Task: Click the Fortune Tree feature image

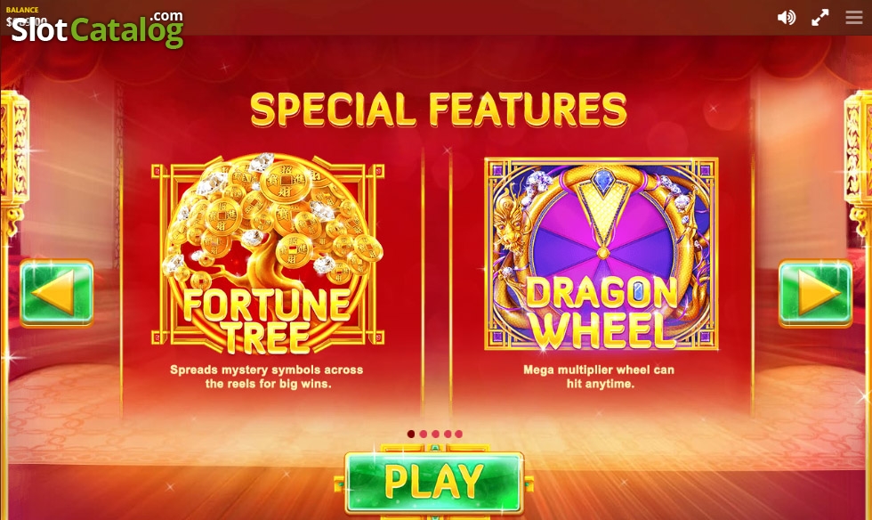Action: click(268, 254)
